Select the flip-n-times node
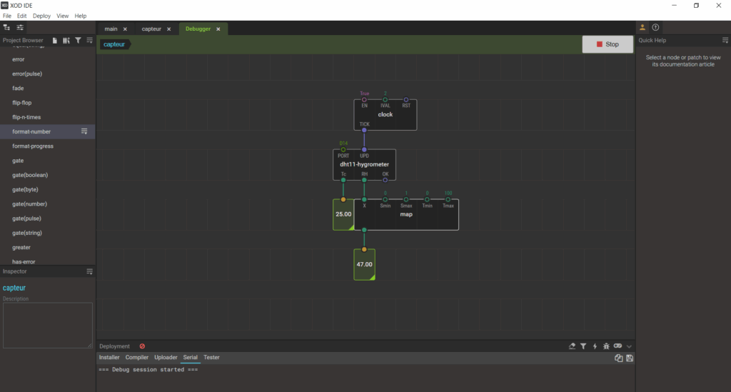 coord(48,117)
